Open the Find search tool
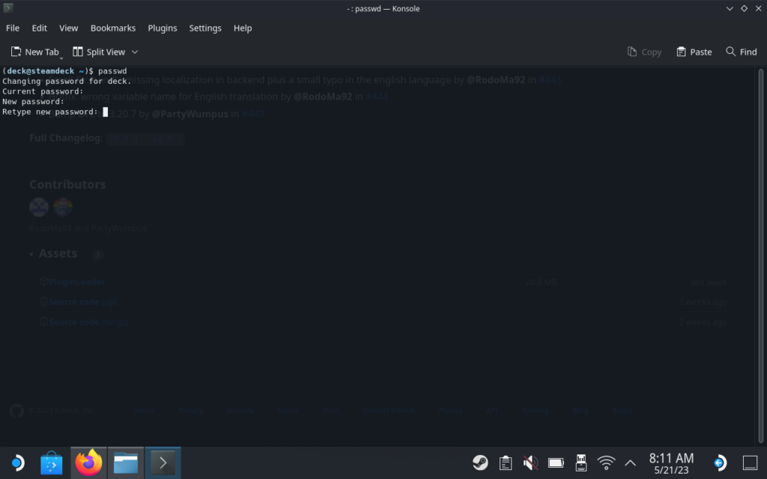This screenshot has height=479, width=767. (741, 52)
